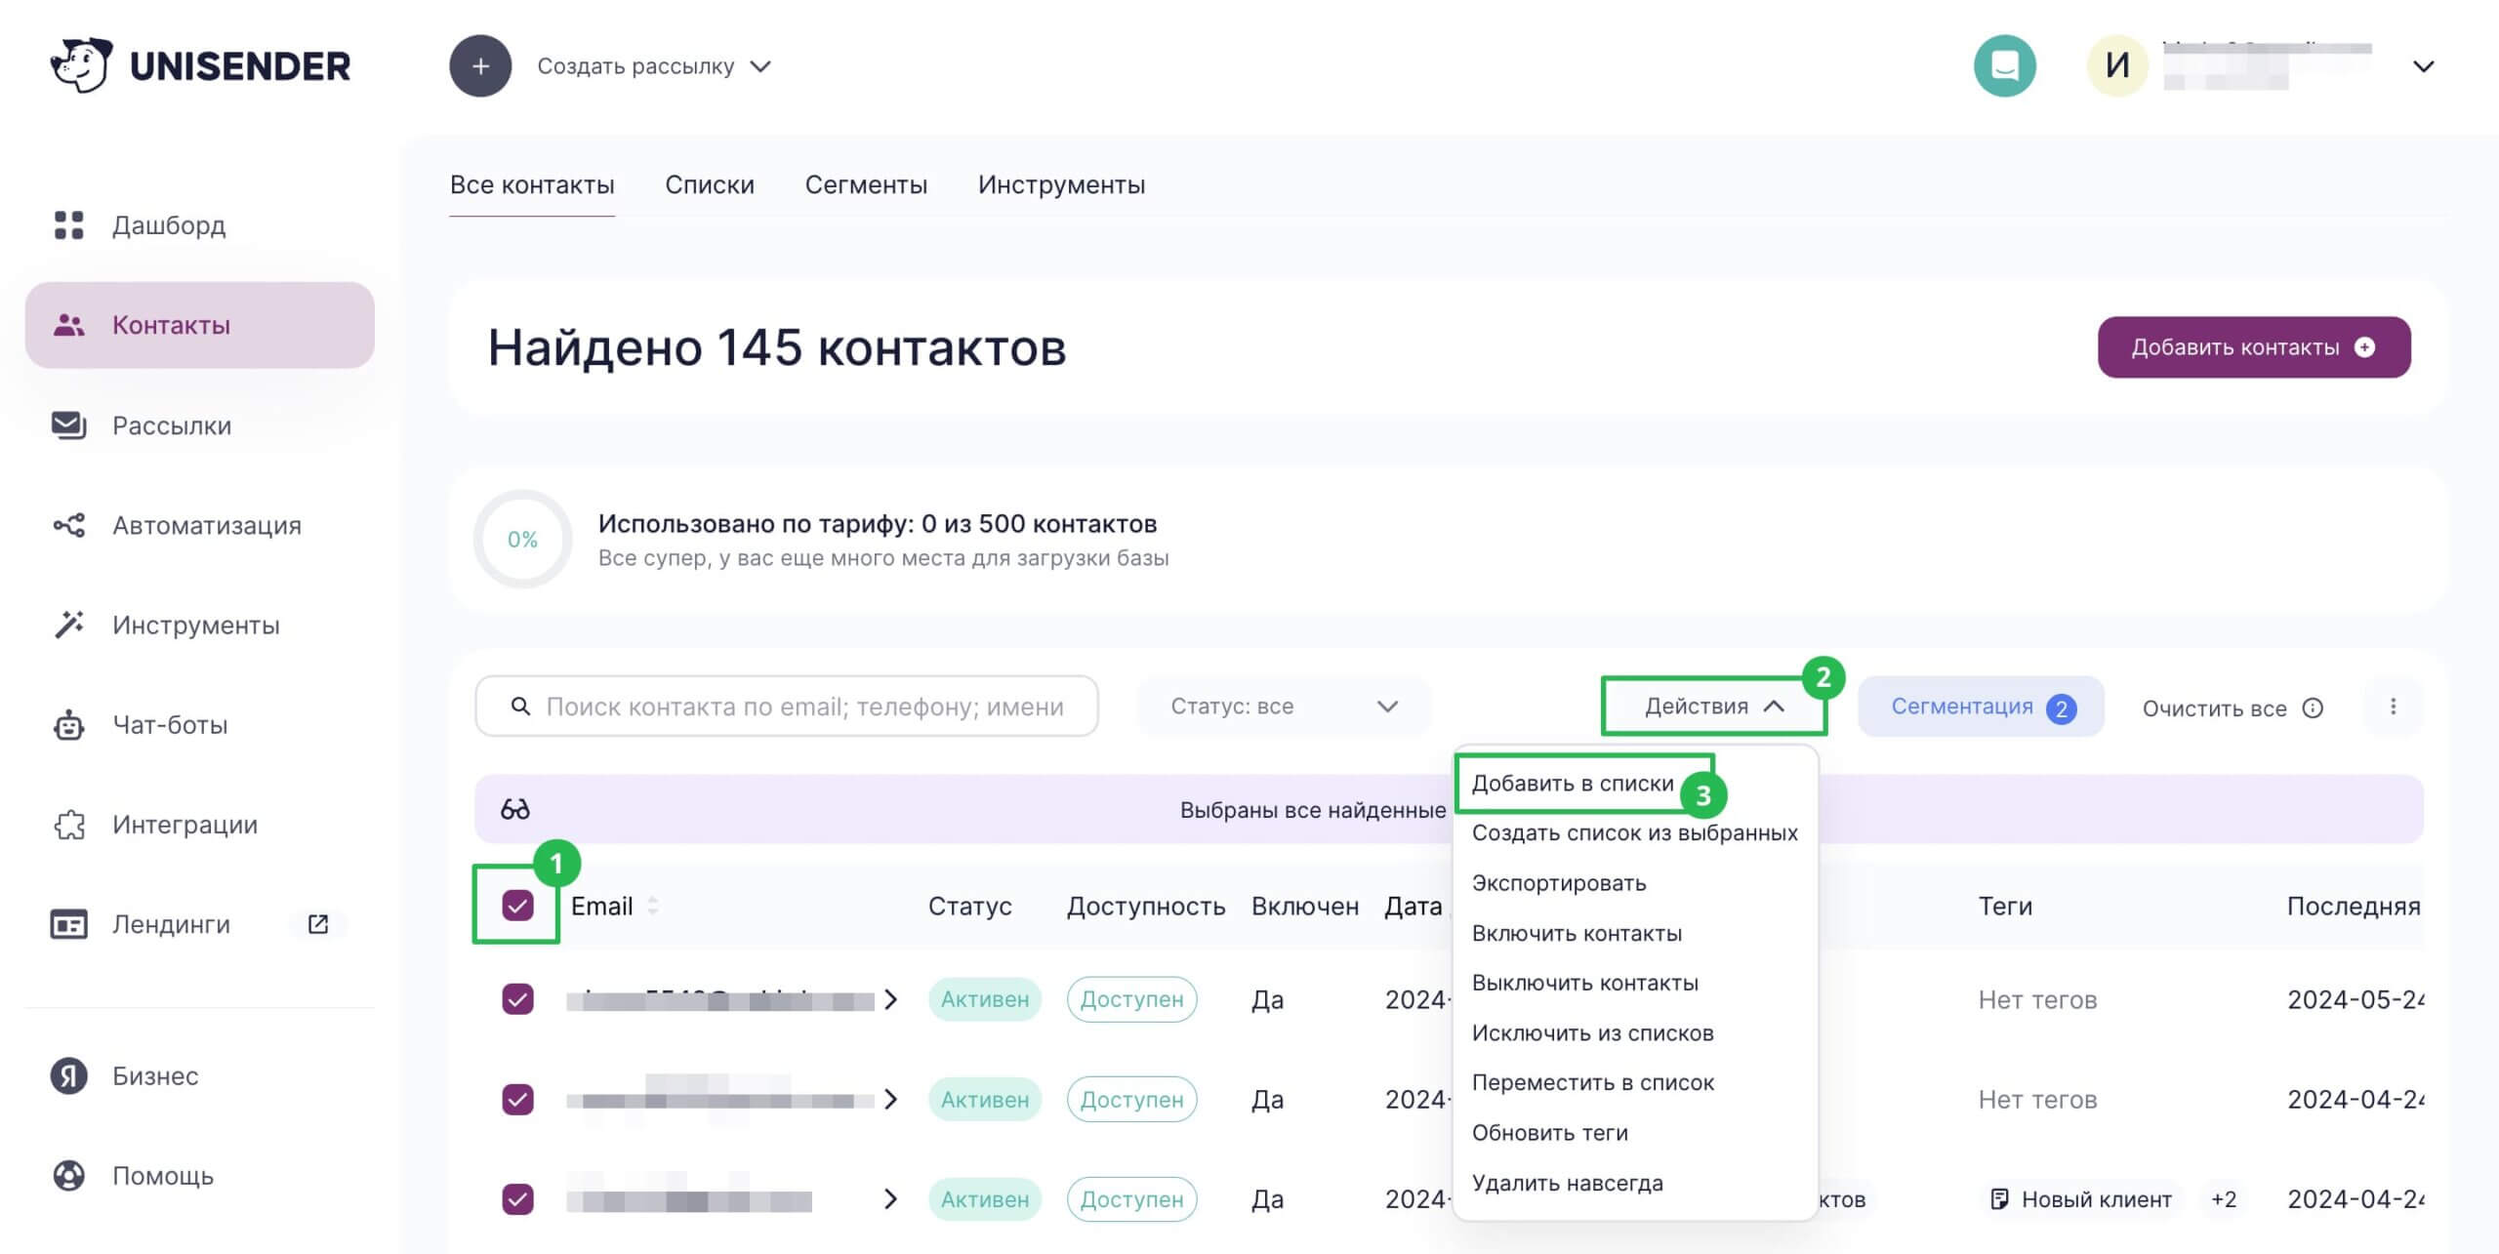Switch to the Списки tab
Screen dimensions: 2499x1254
(x=710, y=184)
